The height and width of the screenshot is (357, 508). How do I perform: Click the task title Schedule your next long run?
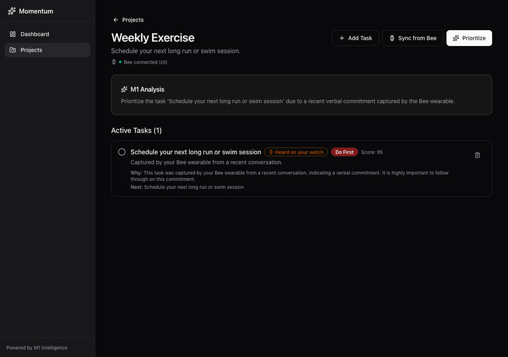click(195, 152)
